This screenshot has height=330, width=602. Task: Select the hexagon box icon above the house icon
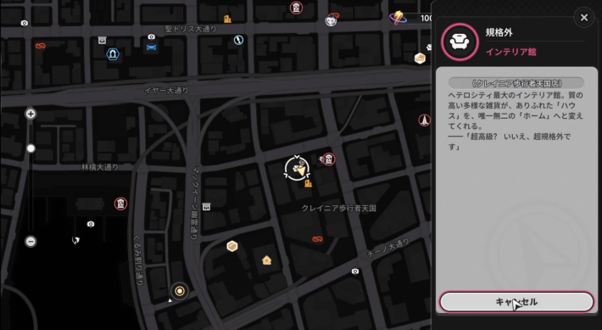[231, 246]
